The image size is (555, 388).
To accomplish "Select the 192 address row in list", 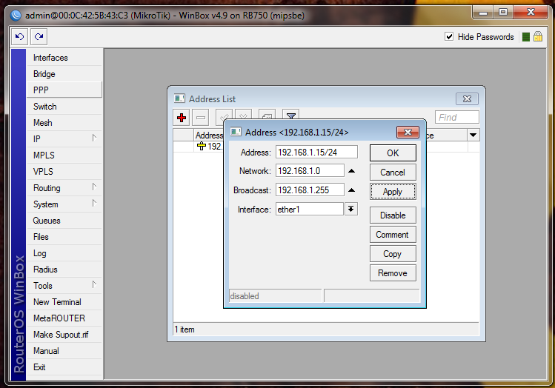I will [199, 146].
